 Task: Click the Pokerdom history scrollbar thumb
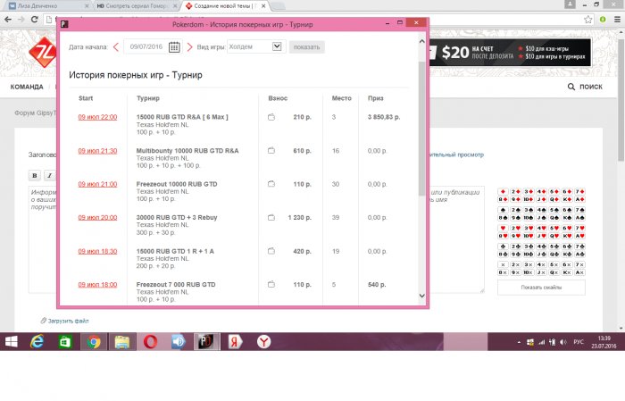(422, 129)
